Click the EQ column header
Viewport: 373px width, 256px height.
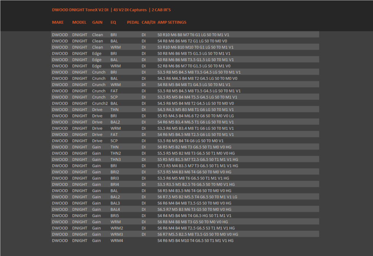point(113,22)
